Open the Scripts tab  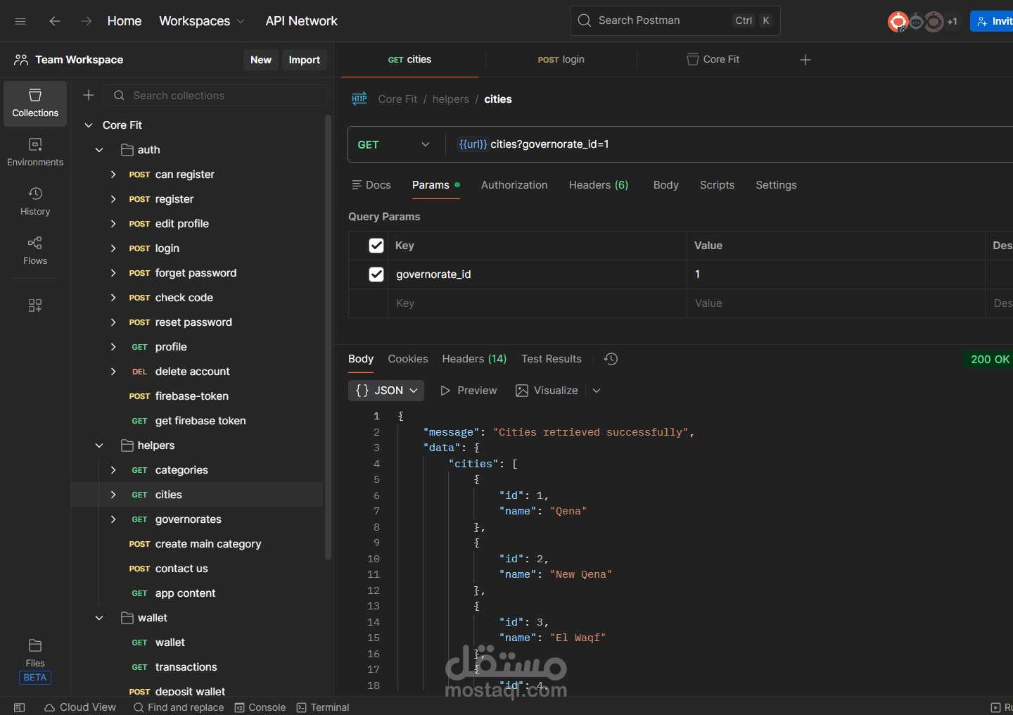tap(717, 185)
